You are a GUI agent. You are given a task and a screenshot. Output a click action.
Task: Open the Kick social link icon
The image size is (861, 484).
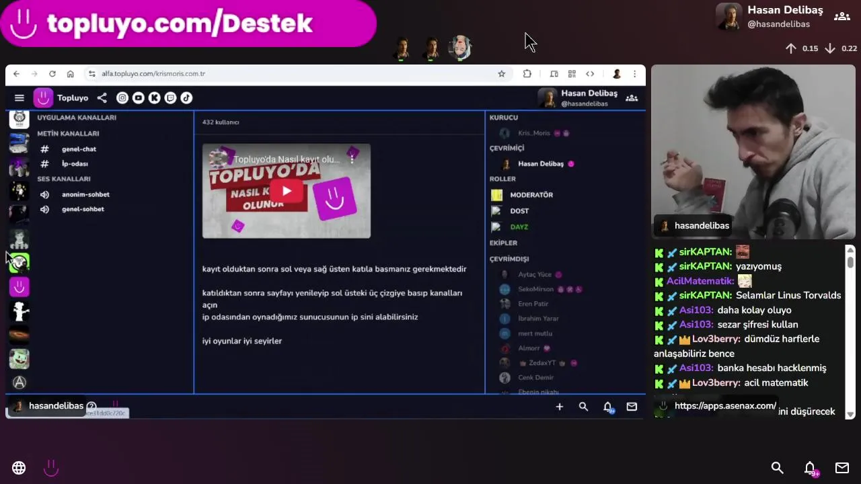point(154,98)
